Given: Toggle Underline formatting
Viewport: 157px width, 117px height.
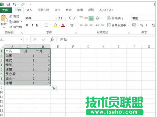Looking at the screenshot, I should coord(37,25).
